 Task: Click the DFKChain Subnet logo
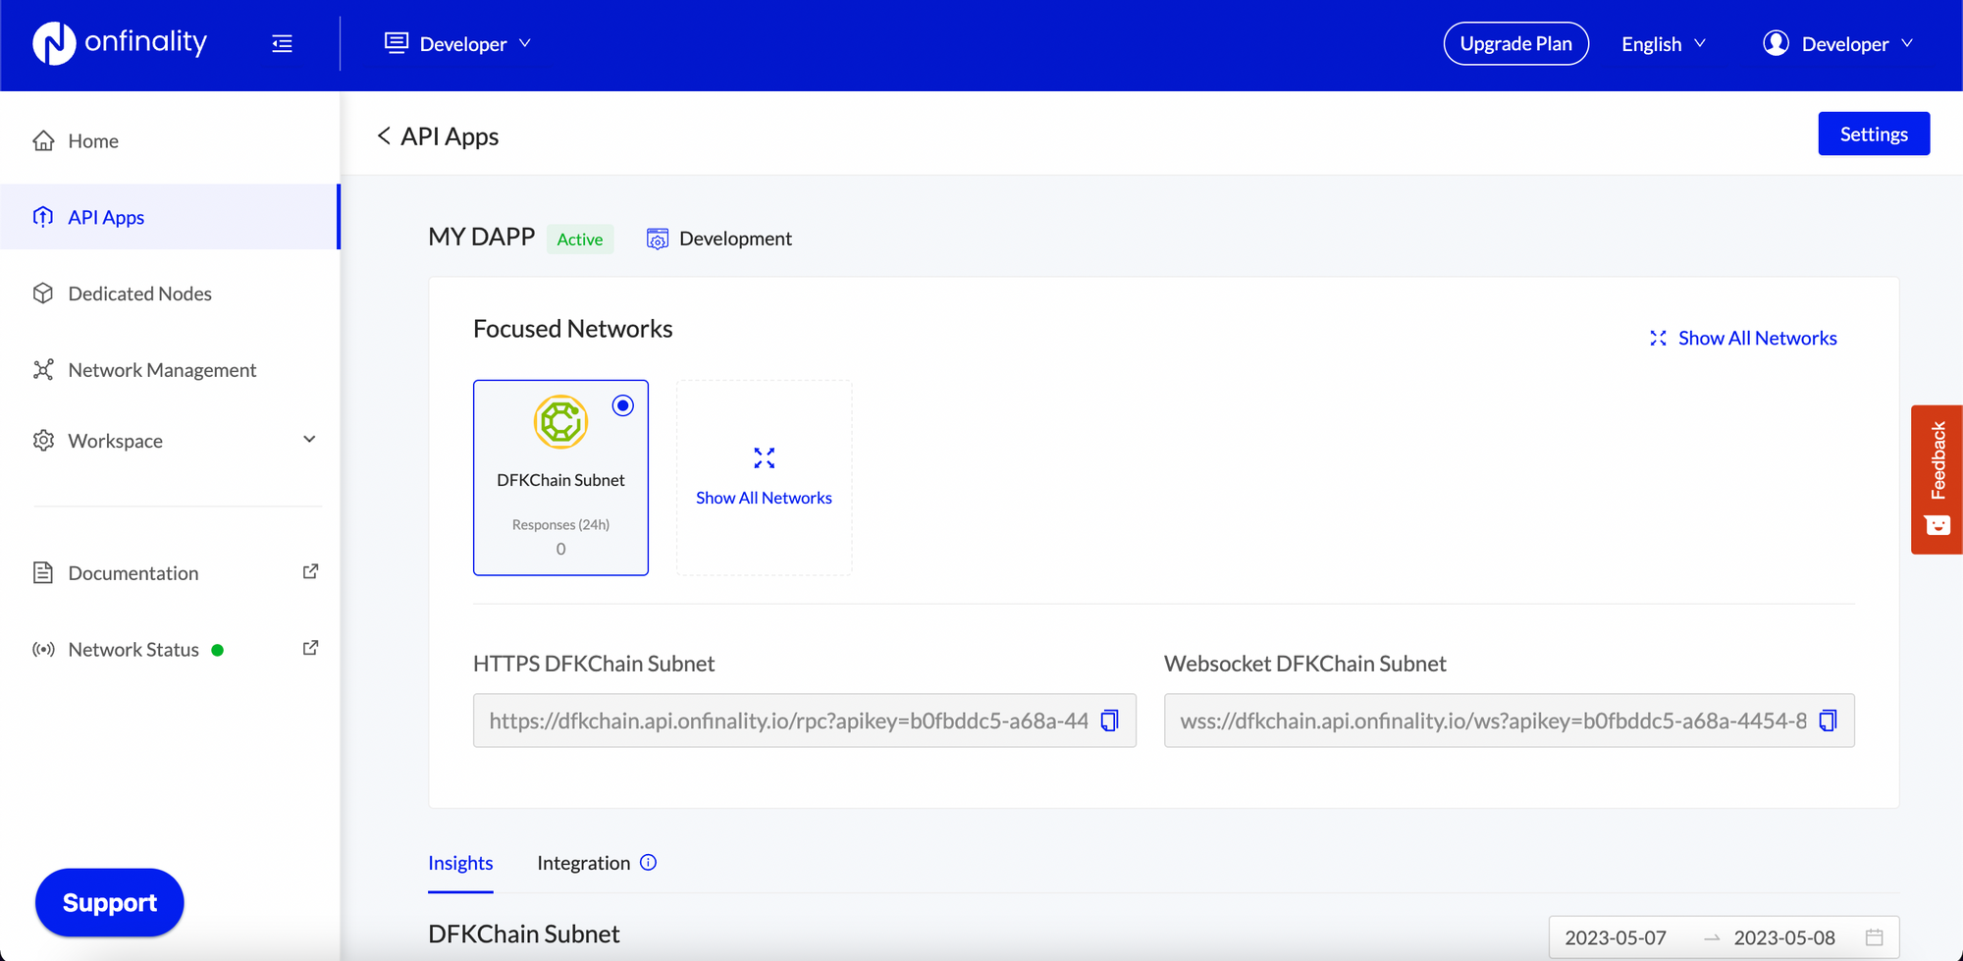point(560,422)
